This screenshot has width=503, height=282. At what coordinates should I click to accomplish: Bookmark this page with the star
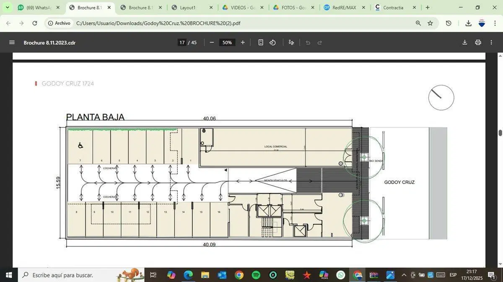(430, 23)
